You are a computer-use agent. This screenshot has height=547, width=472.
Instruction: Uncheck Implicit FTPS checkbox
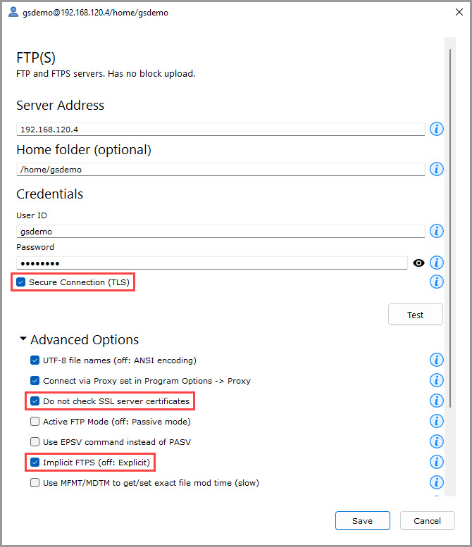click(35, 463)
